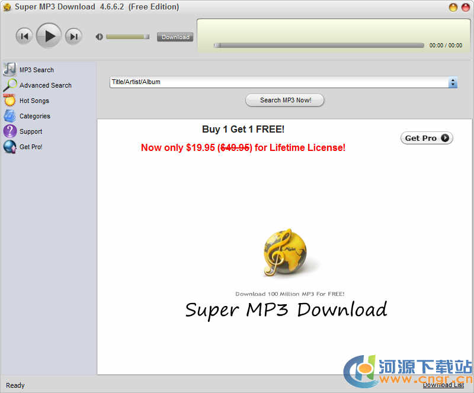
Task: Click Search MP3 Now! button
Action: 285,100
